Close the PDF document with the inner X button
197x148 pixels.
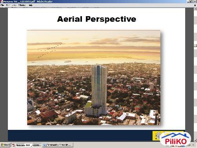(x=195, y=5)
